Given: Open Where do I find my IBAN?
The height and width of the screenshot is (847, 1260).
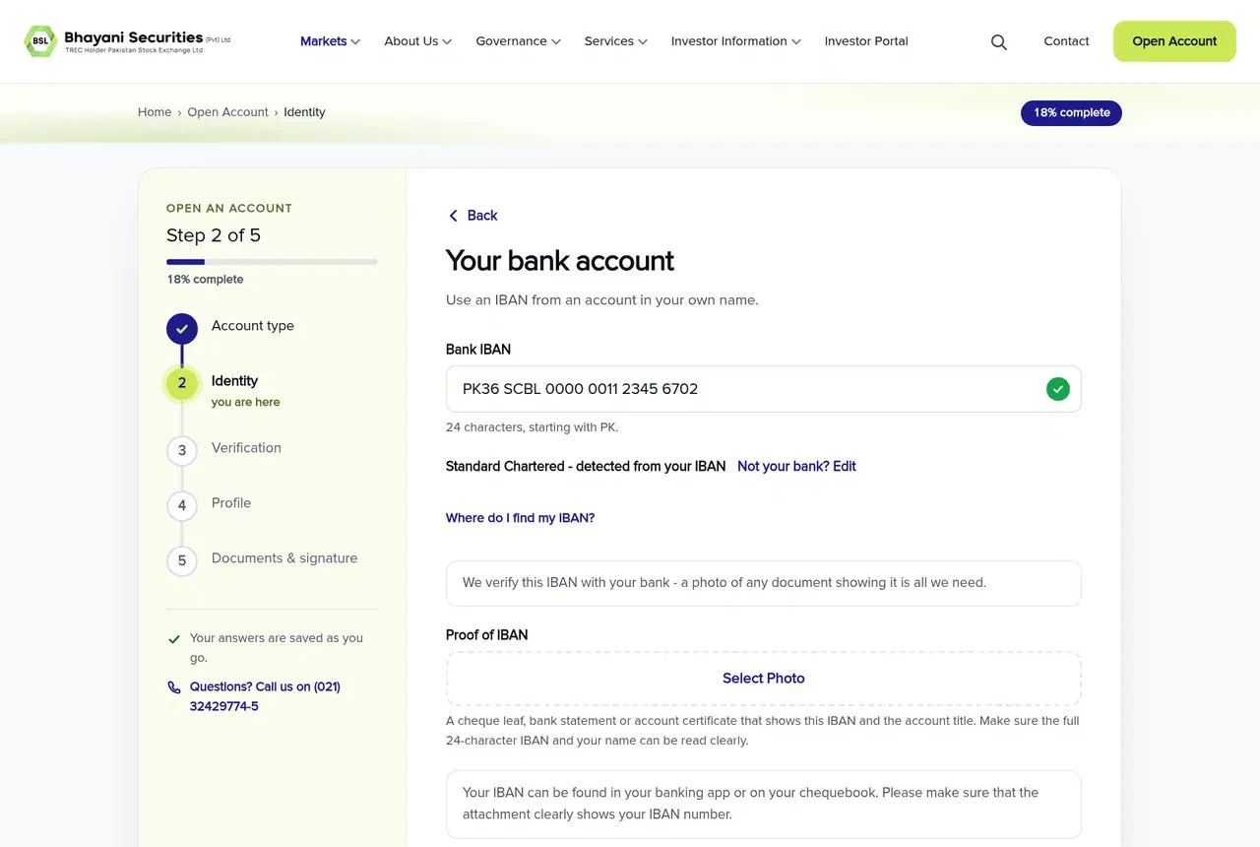Looking at the screenshot, I should pos(520,518).
